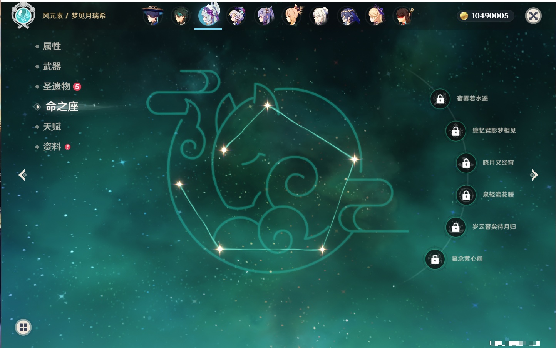556x348 pixels.
Task: Click the locked node for 岁云暮矣待月归
Action: pyautogui.click(x=456, y=227)
